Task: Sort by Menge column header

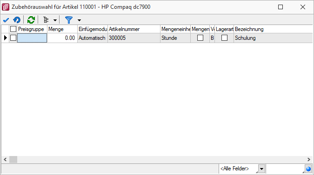Action: pos(62,29)
